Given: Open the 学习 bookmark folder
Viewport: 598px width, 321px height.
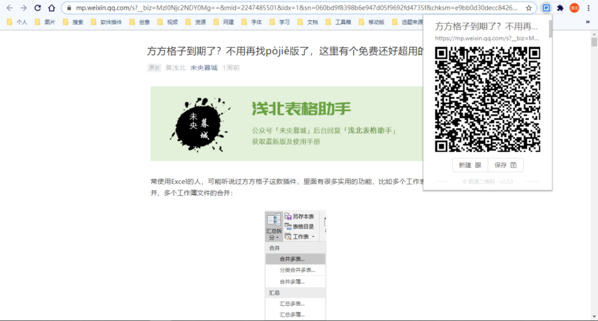Looking at the screenshot, I should tap(280, 22).
